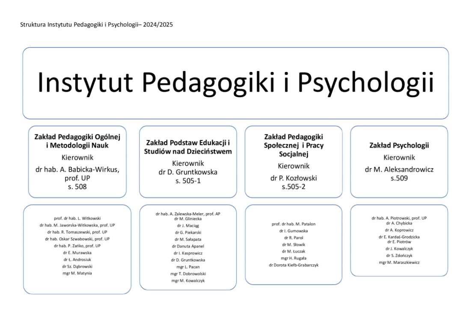The image size is (472, 334).
Task: Click room number 's. 505-1'
Action: [x=188, y=181]
